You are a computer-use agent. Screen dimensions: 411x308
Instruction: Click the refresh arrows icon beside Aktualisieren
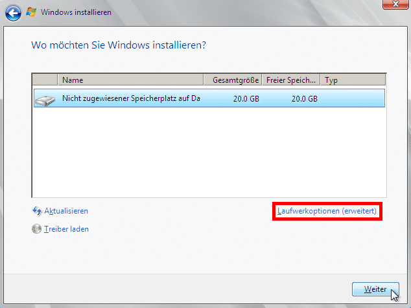pyautogui.click(x=37, y=211)
